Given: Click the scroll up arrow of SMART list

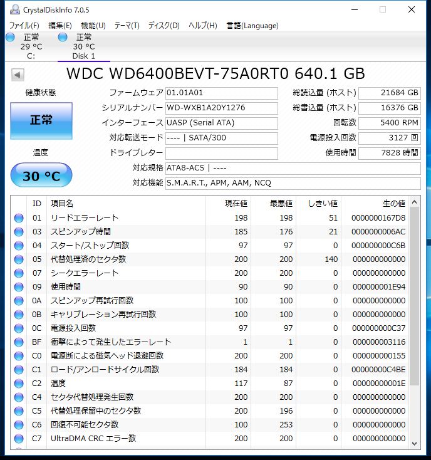Looking at the screenshot, I should point(414,202).
